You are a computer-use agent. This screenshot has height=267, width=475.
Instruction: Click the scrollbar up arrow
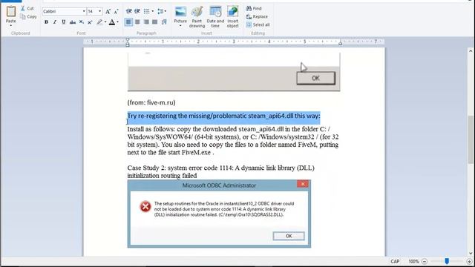click(471, 51)
